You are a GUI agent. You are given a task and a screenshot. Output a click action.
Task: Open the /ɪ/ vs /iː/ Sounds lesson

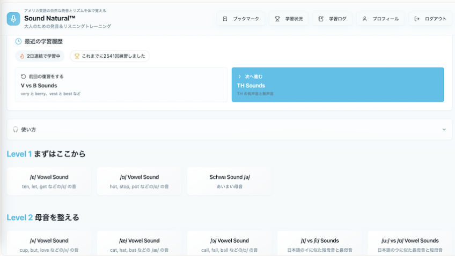pos(320,243)
